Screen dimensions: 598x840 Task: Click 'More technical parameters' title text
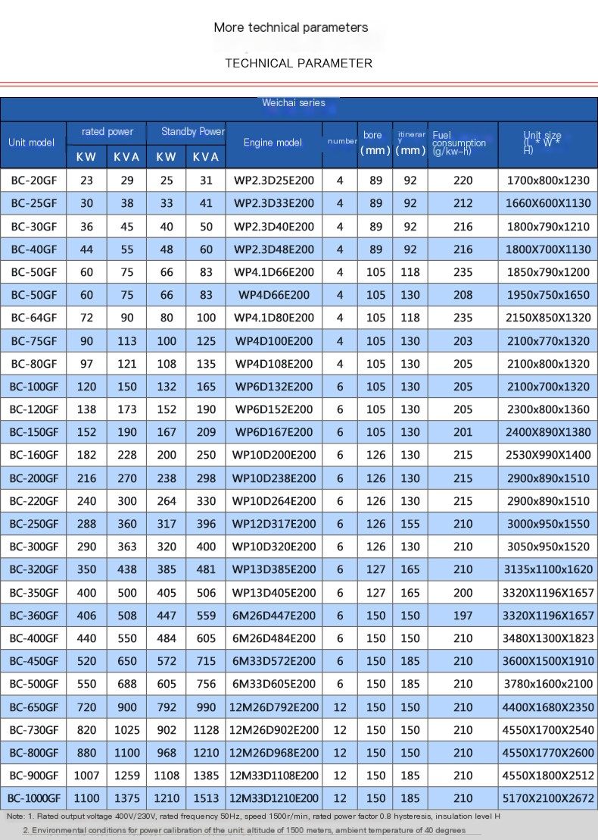click(x=291, y=27)
